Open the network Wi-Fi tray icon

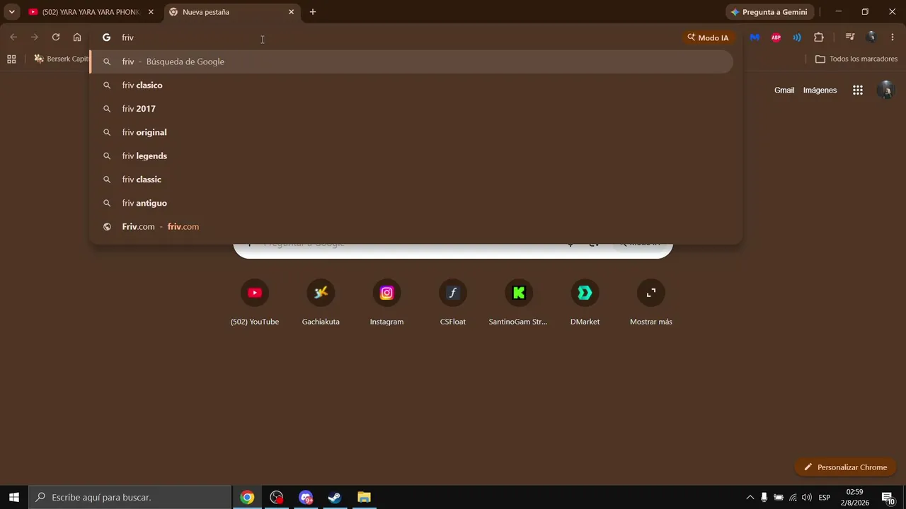click(793, 498)
